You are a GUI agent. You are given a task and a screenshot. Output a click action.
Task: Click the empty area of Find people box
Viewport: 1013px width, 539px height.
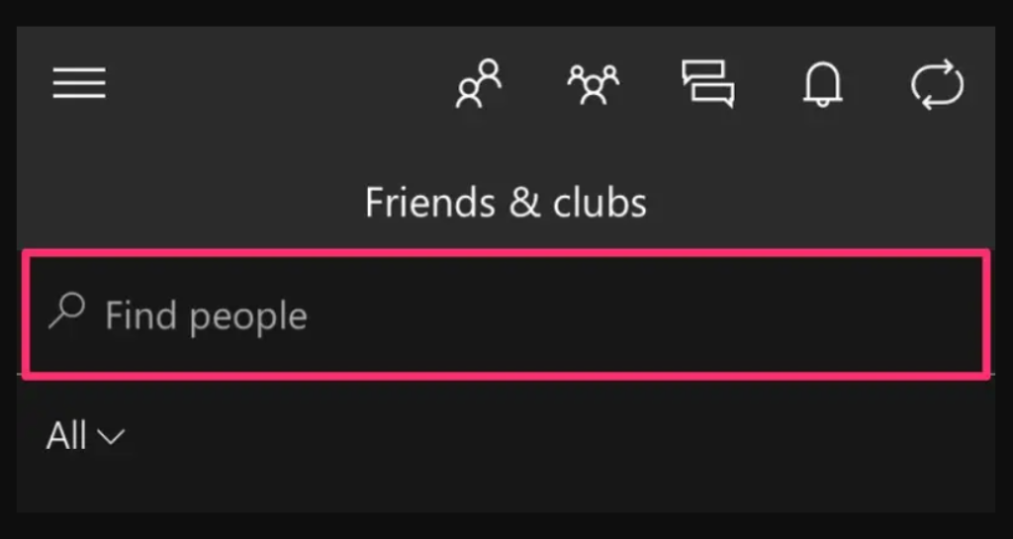(x=646, y=314)
